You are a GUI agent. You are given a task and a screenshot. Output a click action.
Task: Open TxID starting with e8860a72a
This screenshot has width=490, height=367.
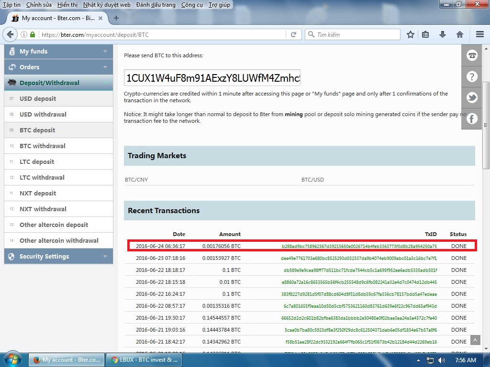(x=359, y=282)
